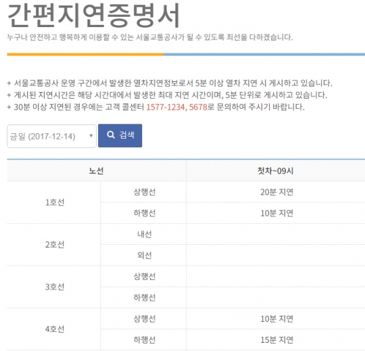Select the 2호선 row label
365x351 pixels.
click(55, 245)
